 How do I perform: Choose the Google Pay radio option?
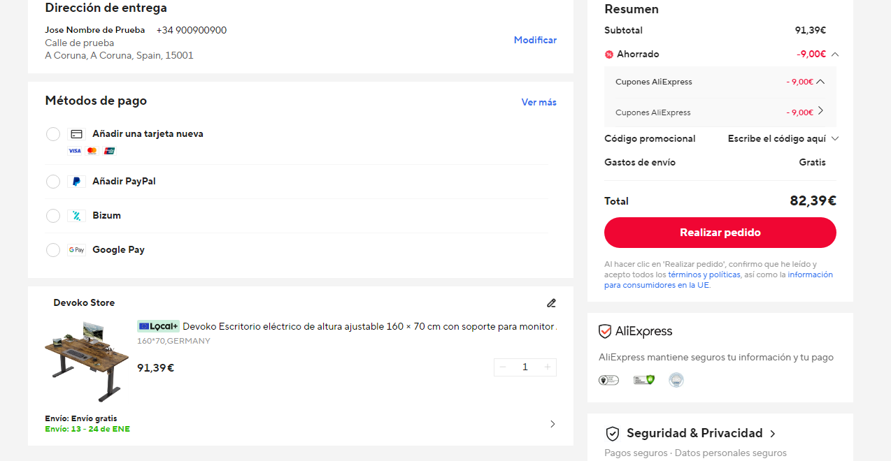(x=53, y=250)
